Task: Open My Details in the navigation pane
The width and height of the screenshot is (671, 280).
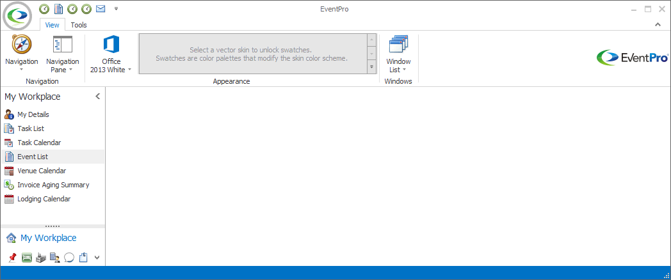Action: 53,114
